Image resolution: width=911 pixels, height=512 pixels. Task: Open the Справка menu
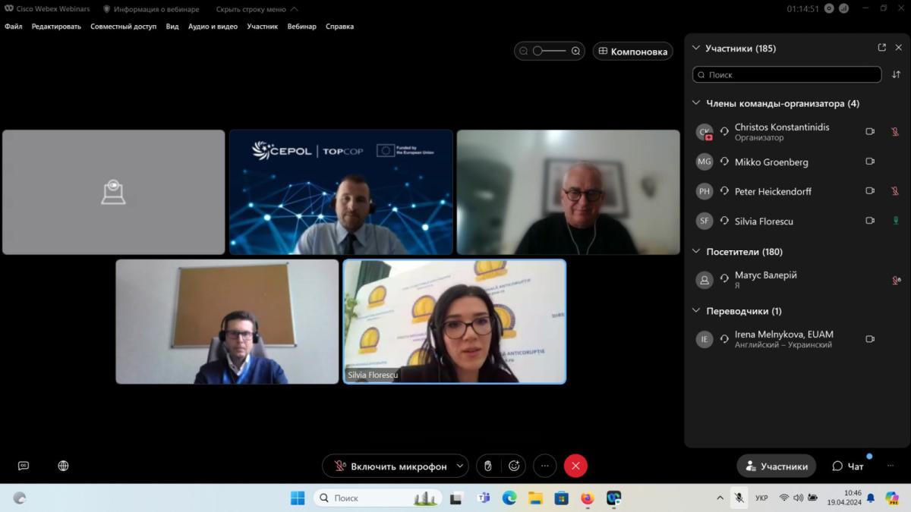(339, 27)
